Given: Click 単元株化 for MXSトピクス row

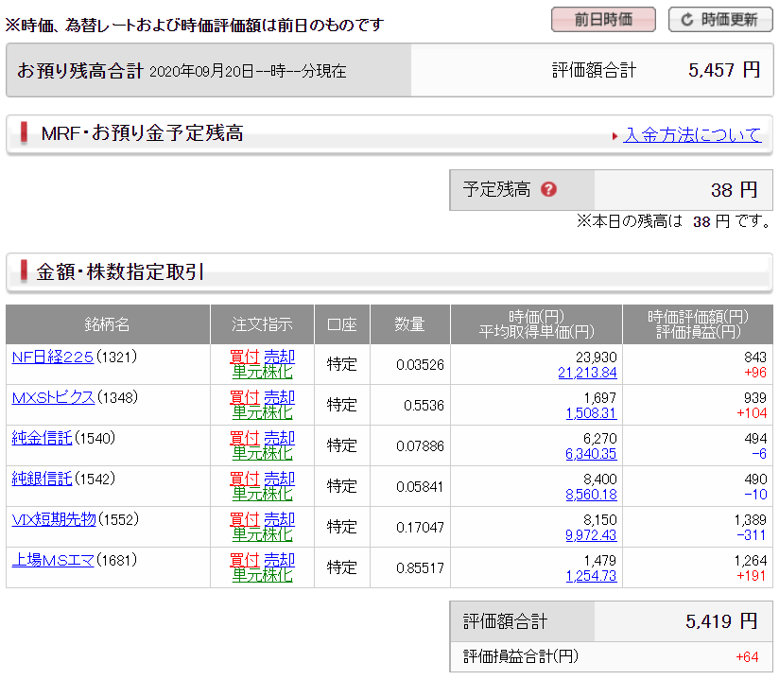Looking at the screenshot, I should (x=262, y=412).
